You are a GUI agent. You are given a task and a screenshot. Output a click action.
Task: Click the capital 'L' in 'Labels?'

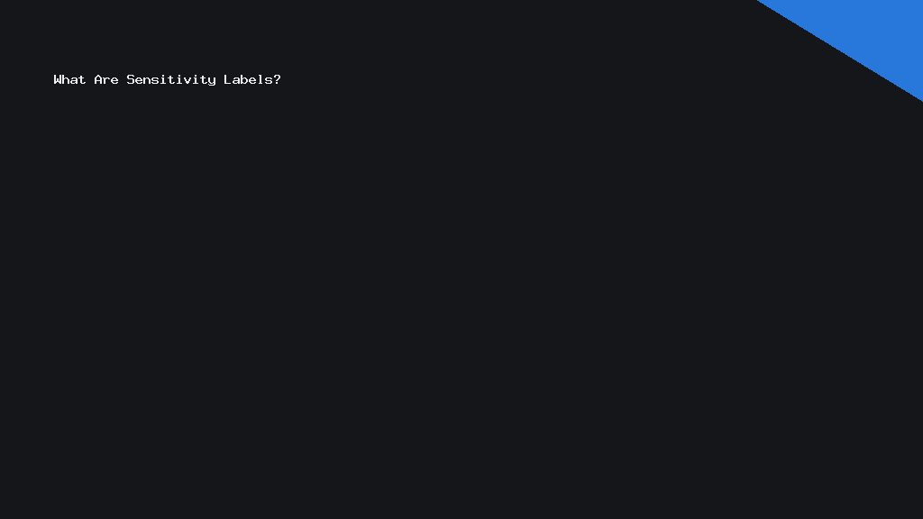coord(227,79)
